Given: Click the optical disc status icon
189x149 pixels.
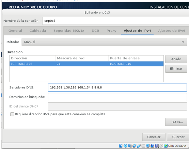Looking at the screenshot, I should 125,146.
